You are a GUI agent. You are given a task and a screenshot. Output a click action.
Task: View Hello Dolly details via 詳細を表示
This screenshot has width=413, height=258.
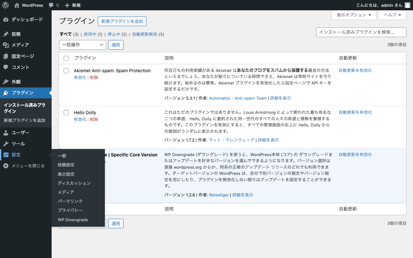(268, 140)
